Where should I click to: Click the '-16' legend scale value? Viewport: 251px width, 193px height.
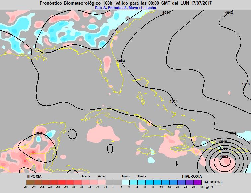coord(58,187)
